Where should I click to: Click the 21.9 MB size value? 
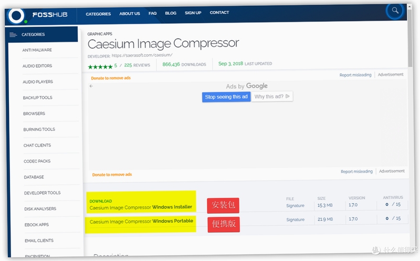(325, 219)
